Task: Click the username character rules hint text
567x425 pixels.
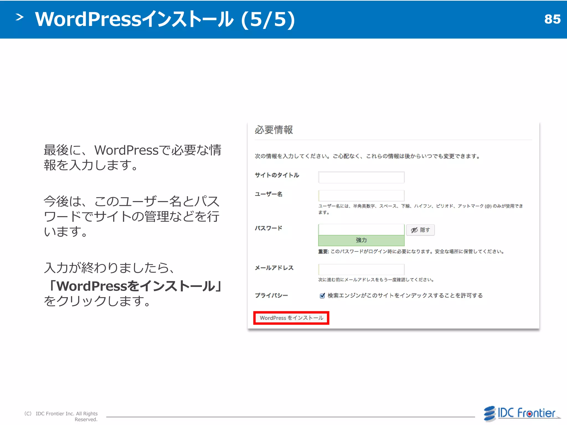Action: click(421, 209)
